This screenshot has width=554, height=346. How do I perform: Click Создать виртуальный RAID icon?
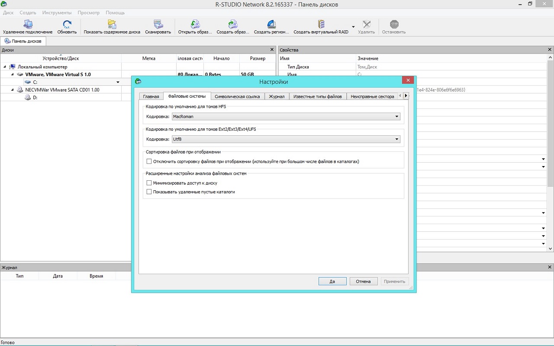click(x=321, y=24)
